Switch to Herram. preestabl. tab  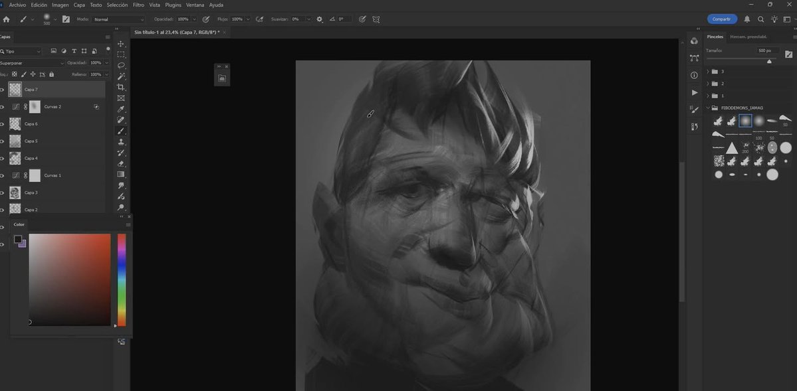click(748, 37)
